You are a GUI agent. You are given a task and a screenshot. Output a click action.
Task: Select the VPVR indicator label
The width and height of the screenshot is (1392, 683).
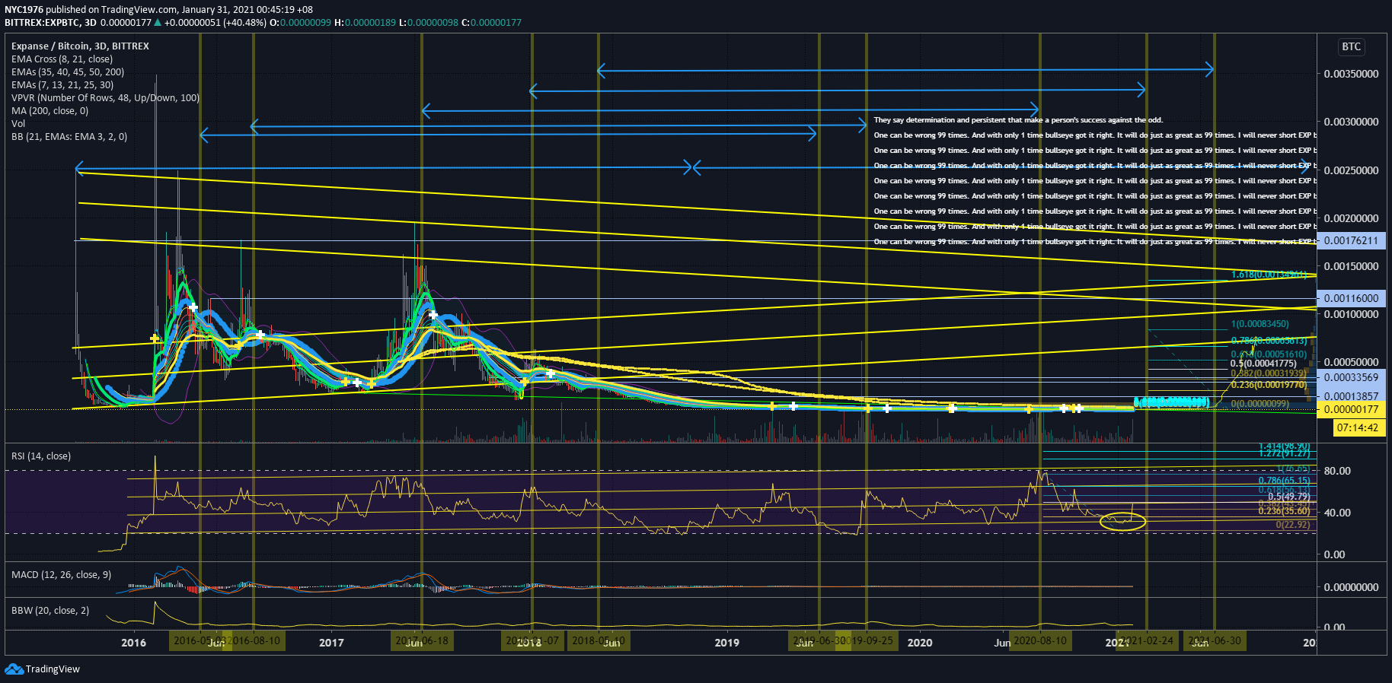(105, 98)
